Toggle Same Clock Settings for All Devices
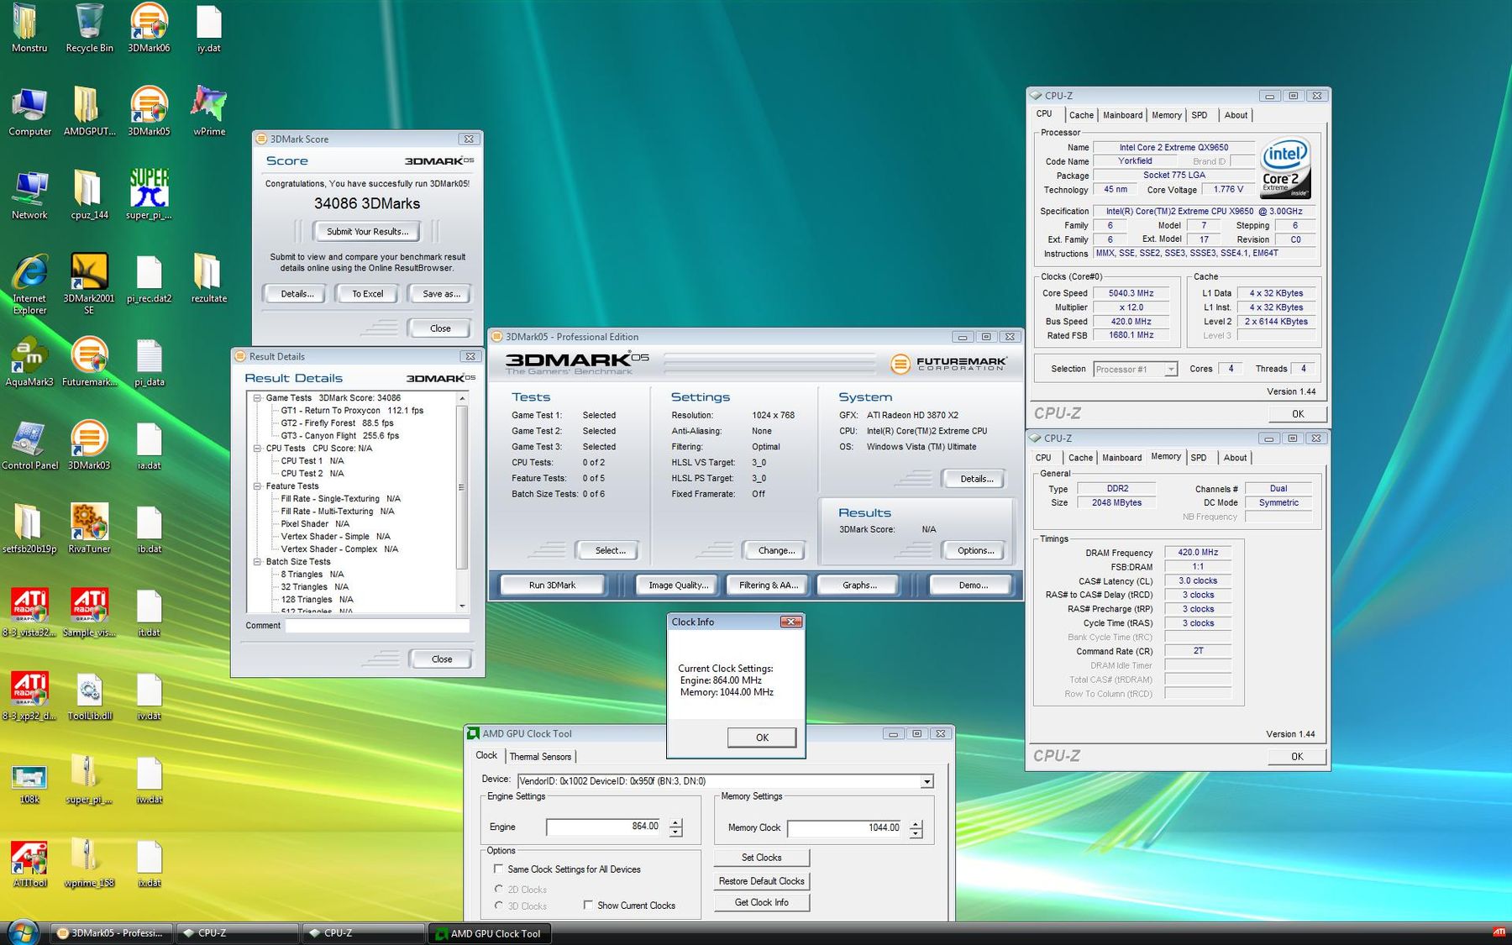 [x=499, y=869]
